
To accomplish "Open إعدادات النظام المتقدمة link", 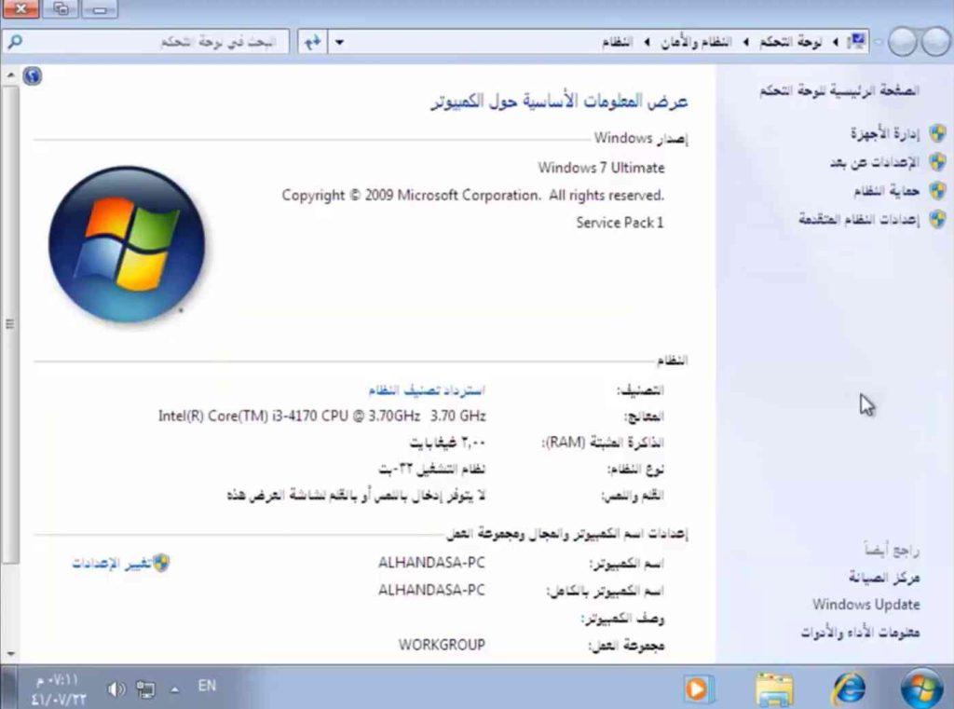I will [858, 219].
